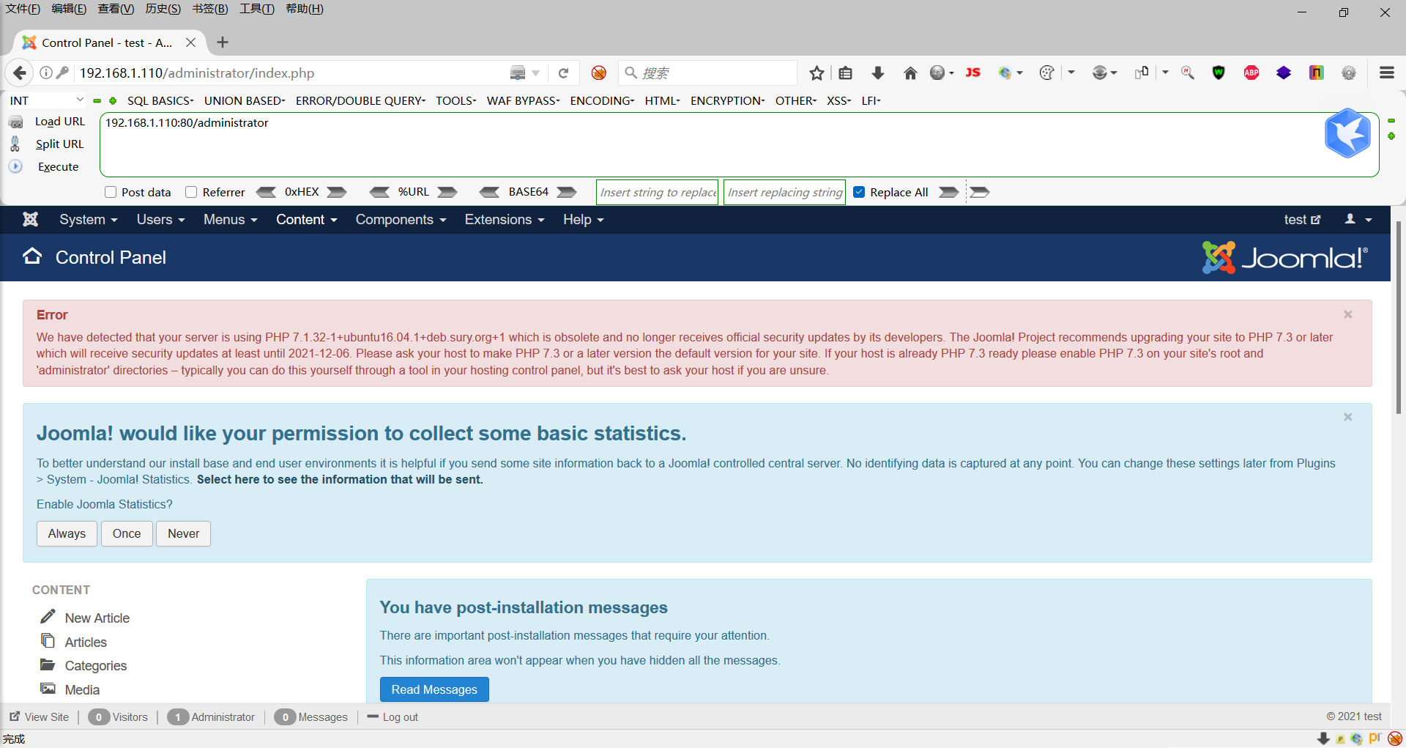1406x748 pixels.
Task: Open the Firefox hamburger menu
Action: coord(1386,73)
